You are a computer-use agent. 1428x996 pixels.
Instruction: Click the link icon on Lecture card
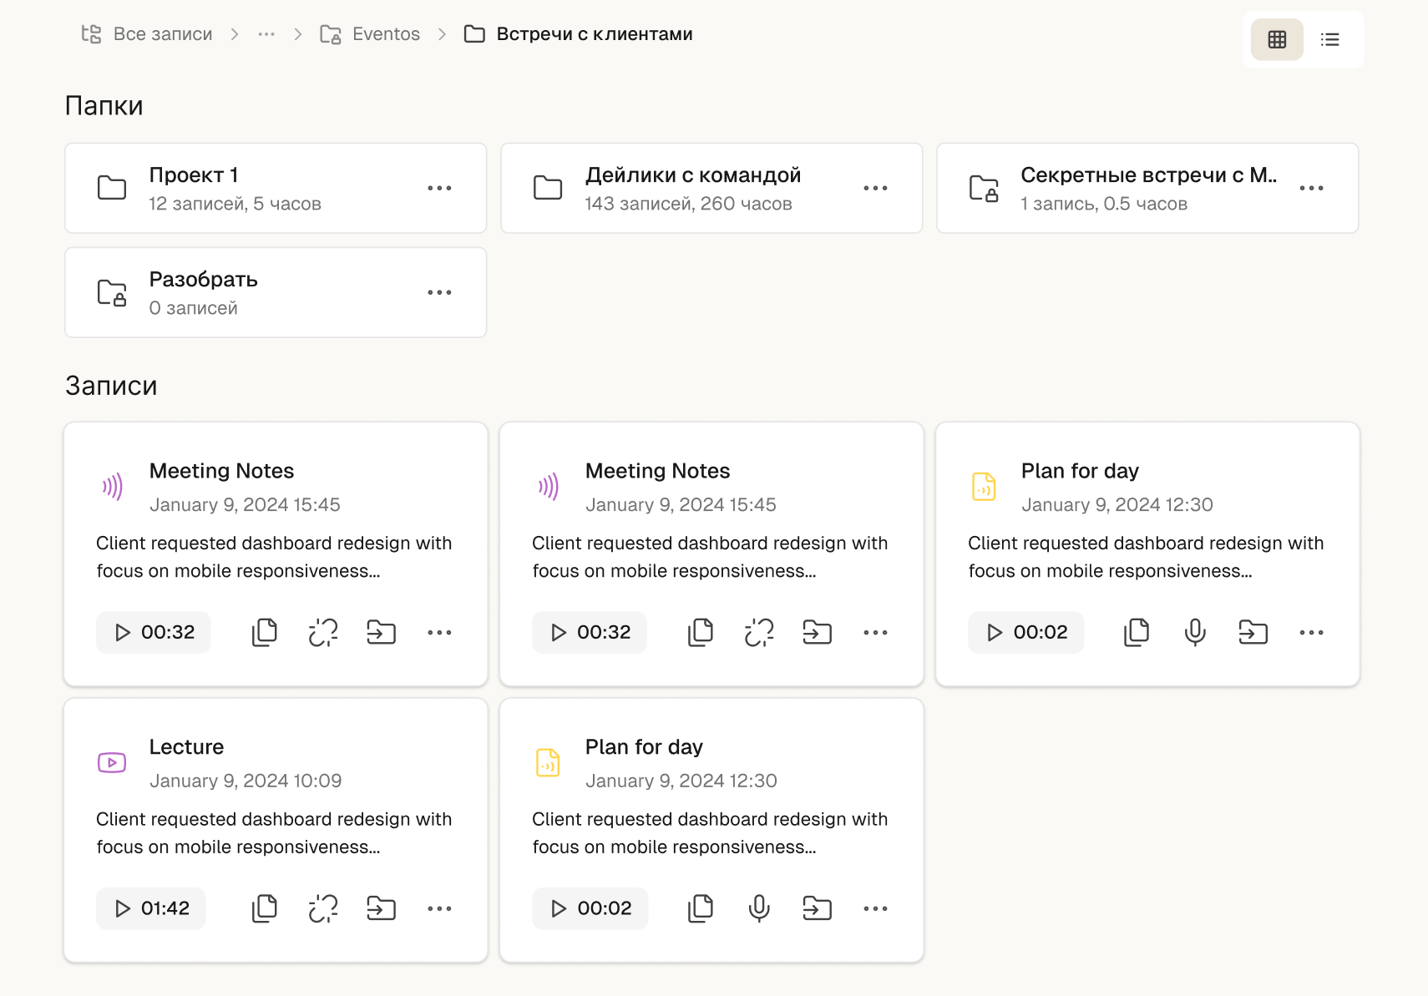click(323, 908)
